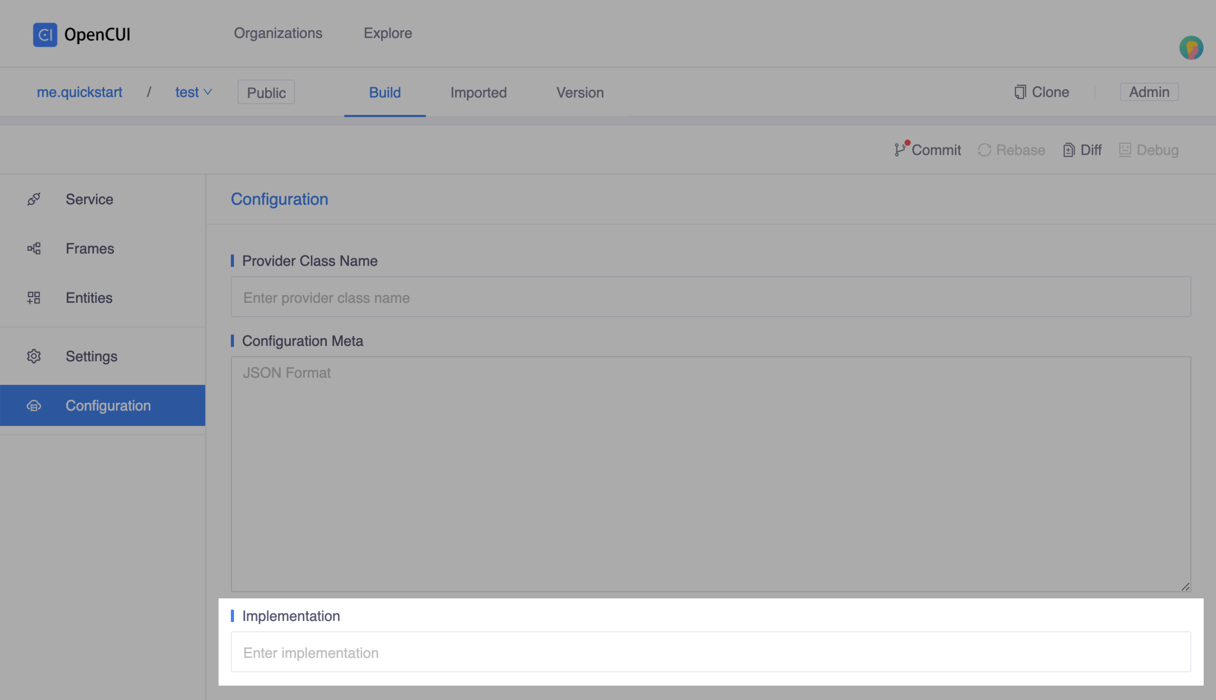Image resolution: width=1216 pixels, height=700 pixels.
Task: Click the OpenCUI logo icon
Action: tap(45, 34)
